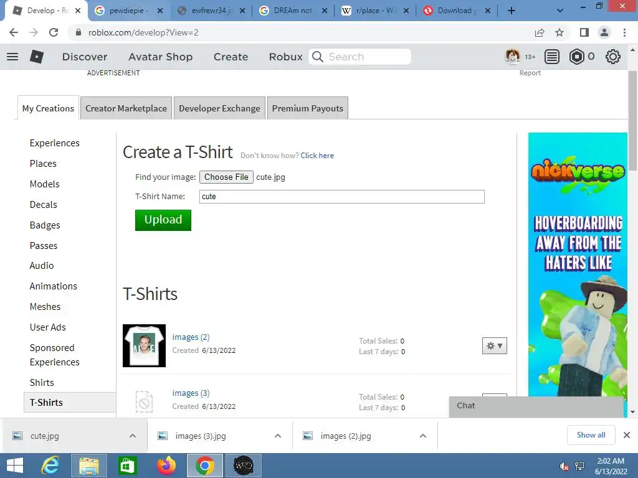
Task: Focus the Roblox search box
Action: pos(359,57)
